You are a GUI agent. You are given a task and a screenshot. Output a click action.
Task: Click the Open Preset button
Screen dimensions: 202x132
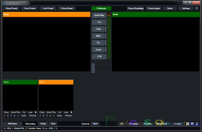11,9
